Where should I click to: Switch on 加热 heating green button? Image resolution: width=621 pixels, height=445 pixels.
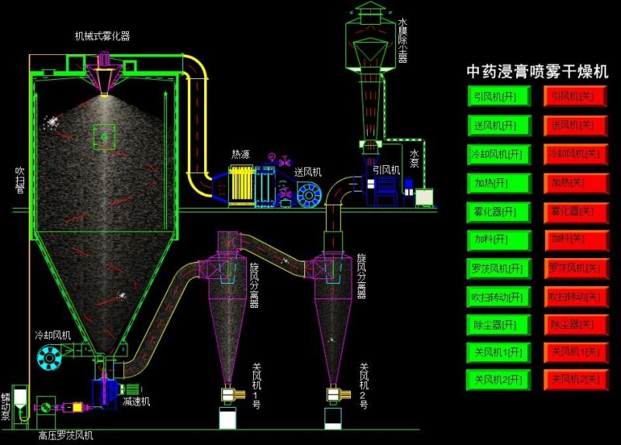pos(499,183)
